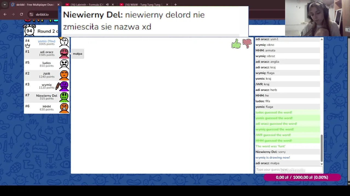Click 'ludos guessed the word!' message
Viewport: 350px width, 196px height.
pyautogui.click(x=287, y=112)
